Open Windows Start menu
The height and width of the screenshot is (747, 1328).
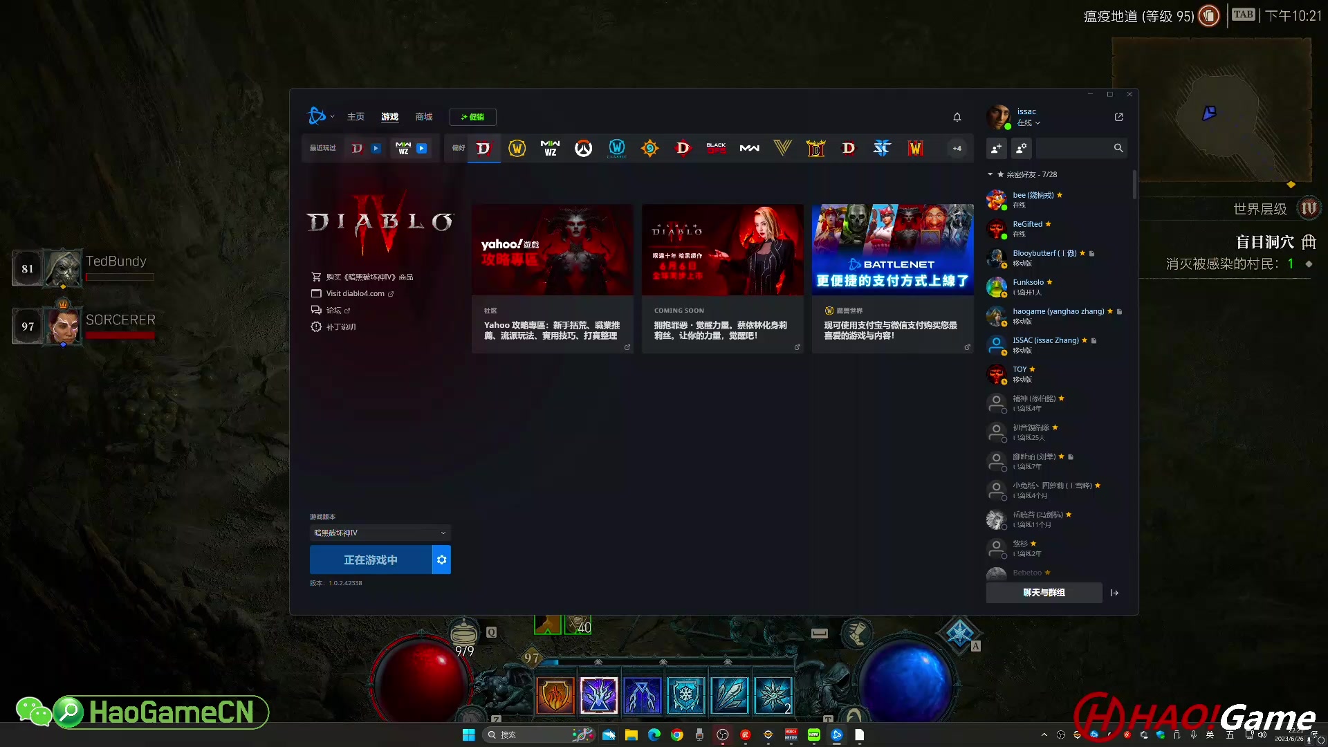tap(468, 735)
